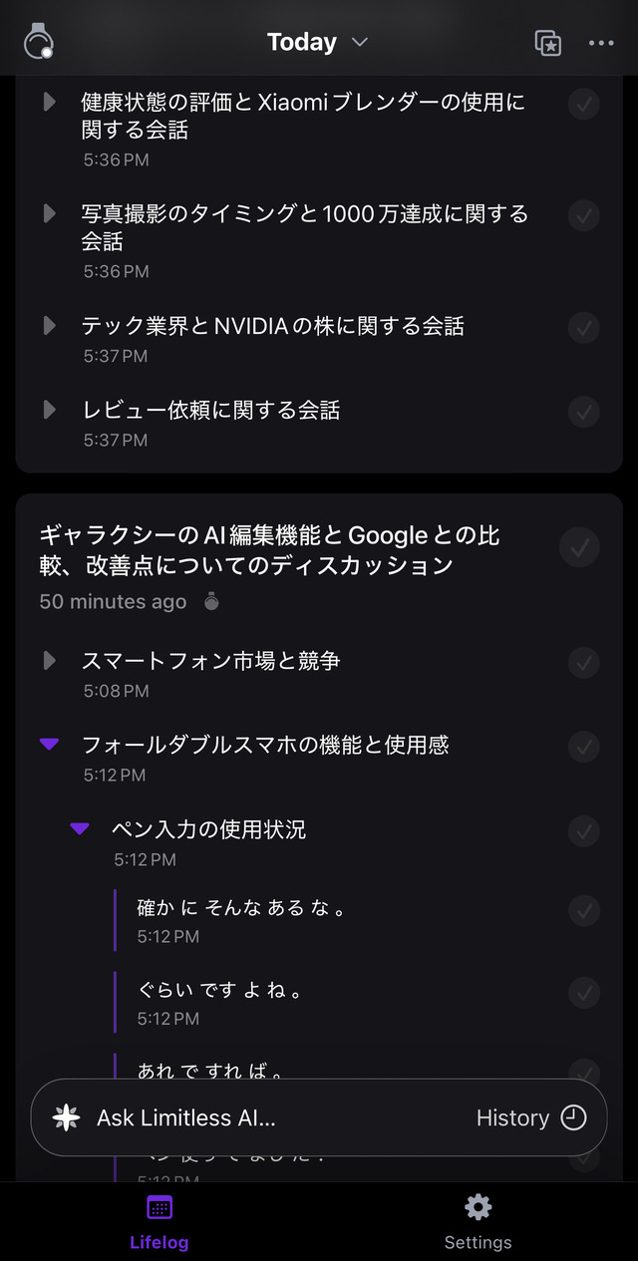Tap the Lifelog calendar icon
This screenshot has width=638, height=1261.
click(159, 1207)
